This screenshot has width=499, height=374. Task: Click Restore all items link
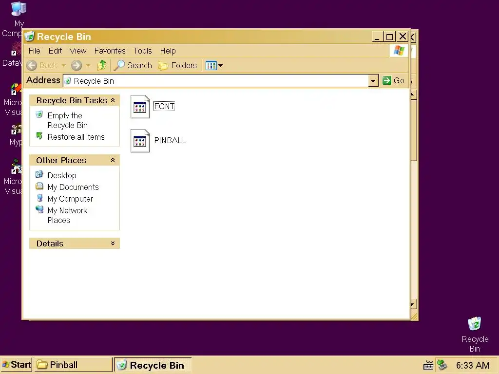coord(76,137)
